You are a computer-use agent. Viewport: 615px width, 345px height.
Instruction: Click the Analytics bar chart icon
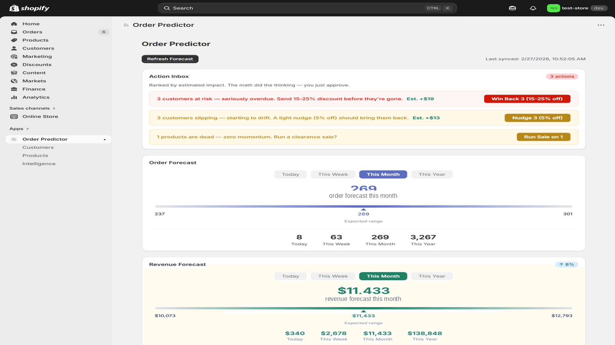[14, 97]
